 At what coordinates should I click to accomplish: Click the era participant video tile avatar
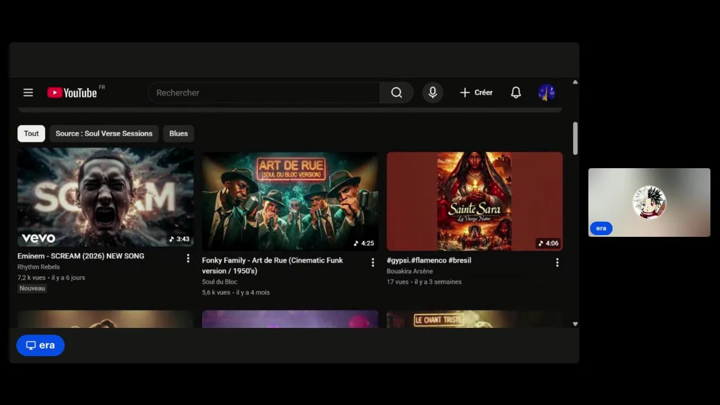point(649,202)
